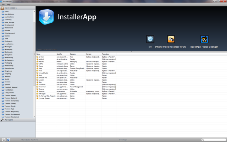Select the Rename package row
The width and height of the screenshot is (227, 142).
[76, 89]
